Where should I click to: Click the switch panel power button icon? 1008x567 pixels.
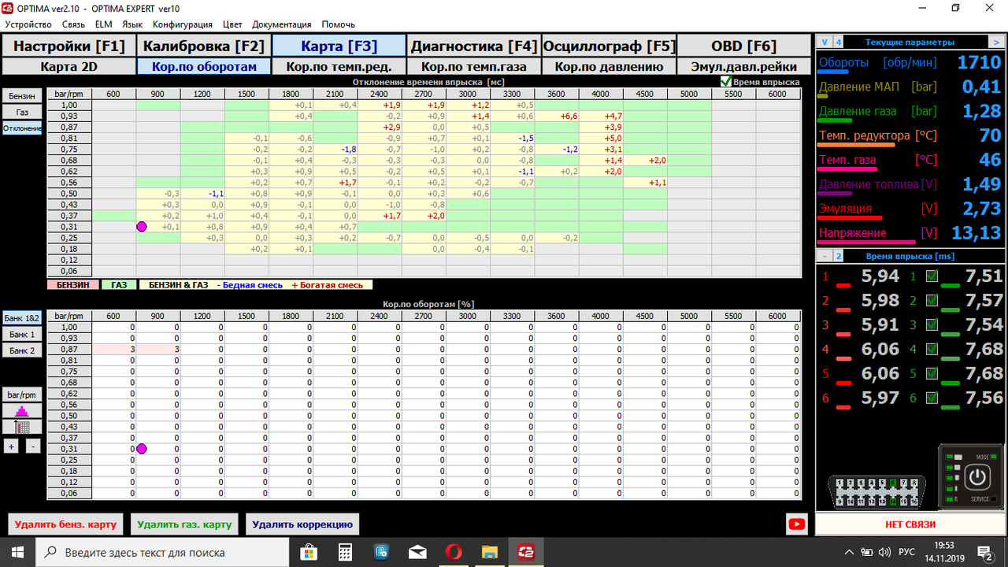click(976, 476)
